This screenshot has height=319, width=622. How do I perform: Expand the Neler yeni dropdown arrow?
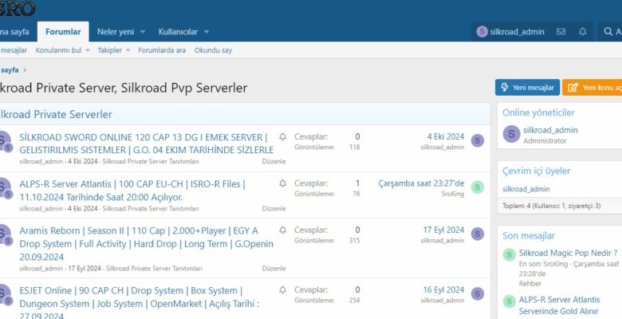tap(143, 32)
